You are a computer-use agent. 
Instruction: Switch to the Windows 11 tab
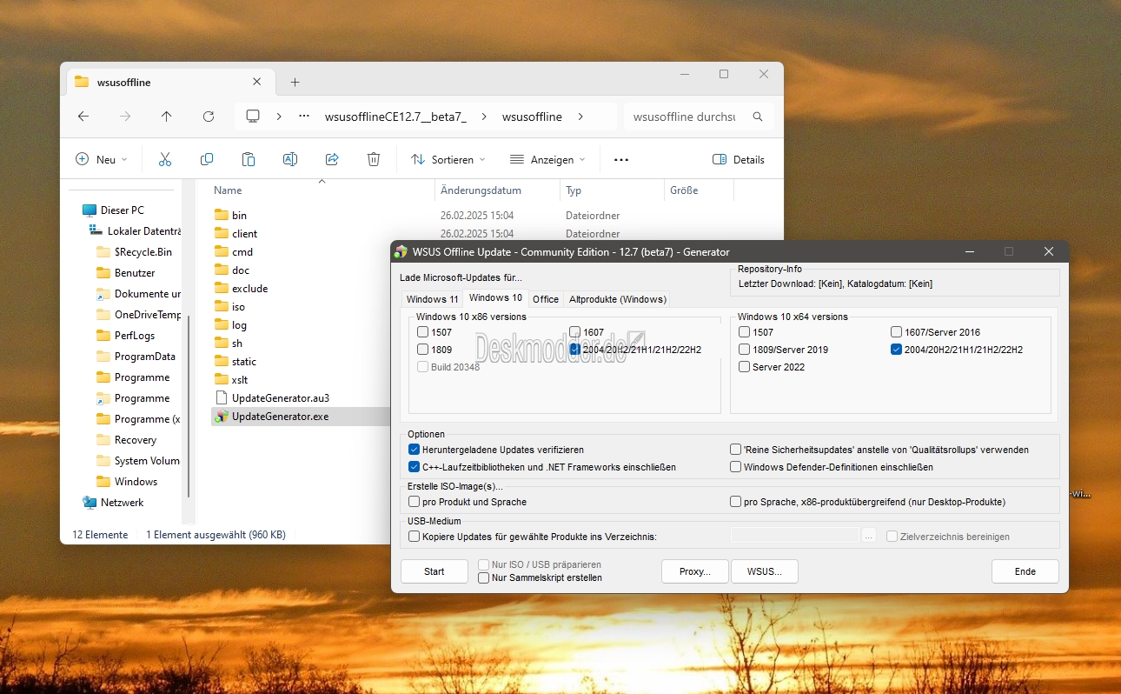pyautogui.click(x=432, y=299)
